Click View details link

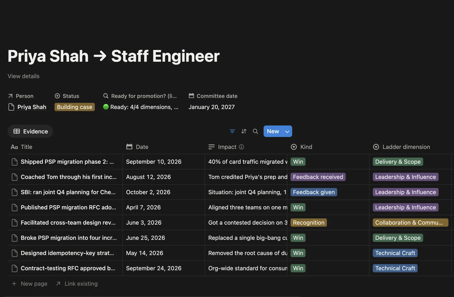point(24,76)
